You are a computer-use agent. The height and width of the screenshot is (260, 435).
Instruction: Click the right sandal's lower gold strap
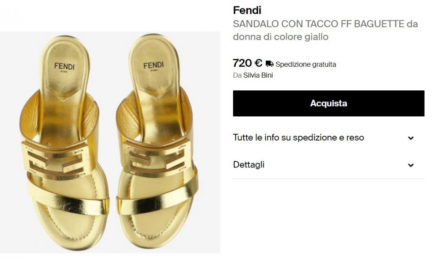[x=157, y=198]
